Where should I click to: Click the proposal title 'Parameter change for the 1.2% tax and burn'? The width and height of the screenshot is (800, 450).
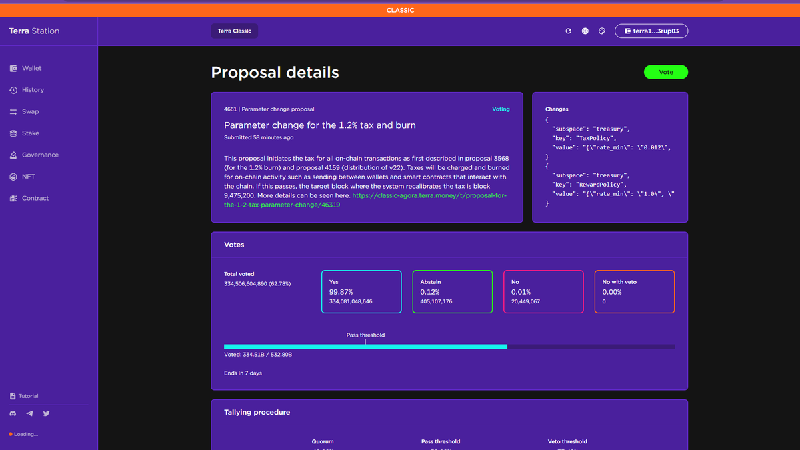tap(320, 125)
